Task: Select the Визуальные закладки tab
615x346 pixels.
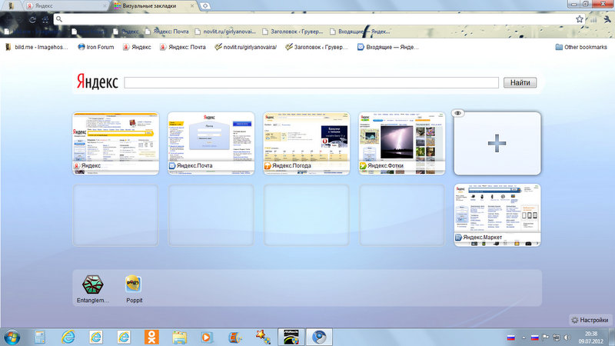Action: coord(154,6)
